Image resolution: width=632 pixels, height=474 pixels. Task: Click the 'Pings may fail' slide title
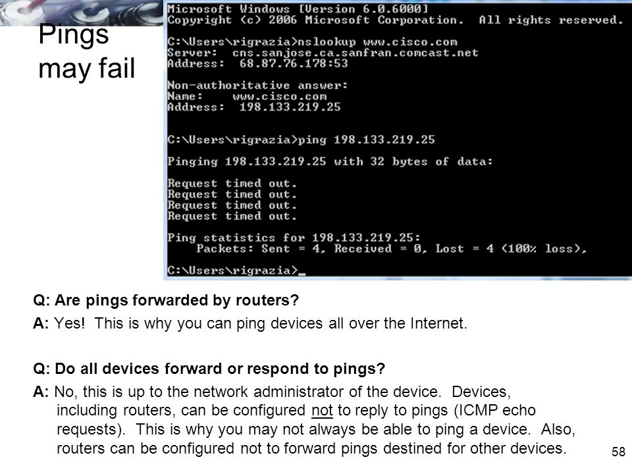click(x=87, y=51)
